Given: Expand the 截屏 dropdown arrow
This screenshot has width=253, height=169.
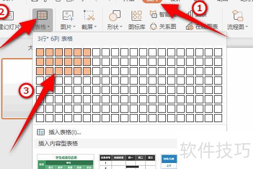Looking at the screenshot, I should coord(96,26).
